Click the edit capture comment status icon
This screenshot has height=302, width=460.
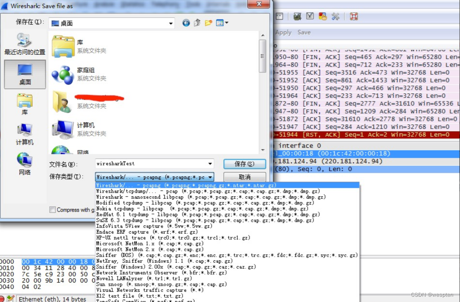(10, 299)
